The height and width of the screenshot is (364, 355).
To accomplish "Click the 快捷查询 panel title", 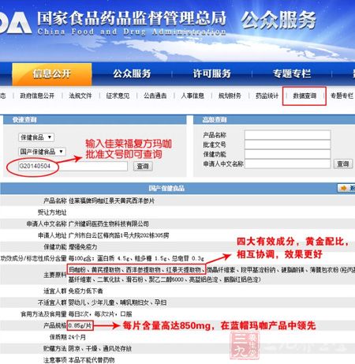I will click(x=24, y=120).
